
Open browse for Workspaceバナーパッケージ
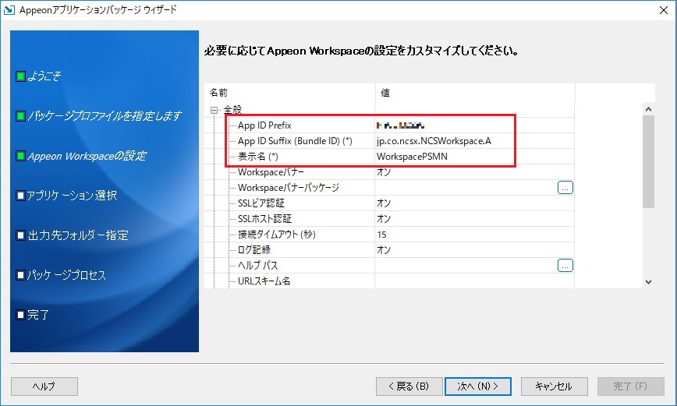(565, 188)
